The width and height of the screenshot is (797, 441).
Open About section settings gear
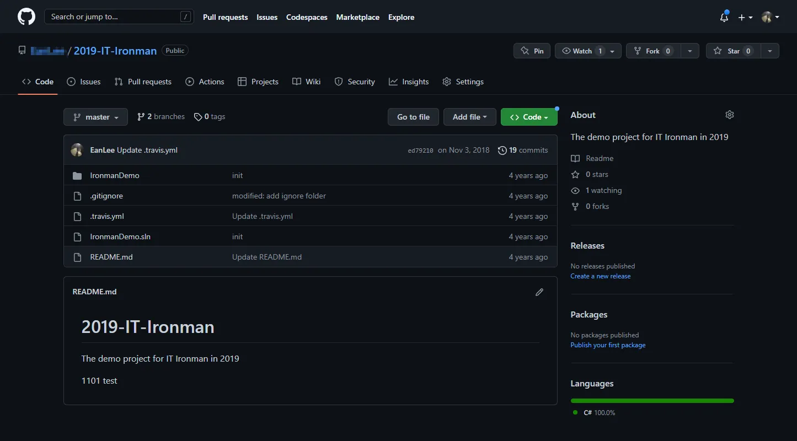(729, 115)
